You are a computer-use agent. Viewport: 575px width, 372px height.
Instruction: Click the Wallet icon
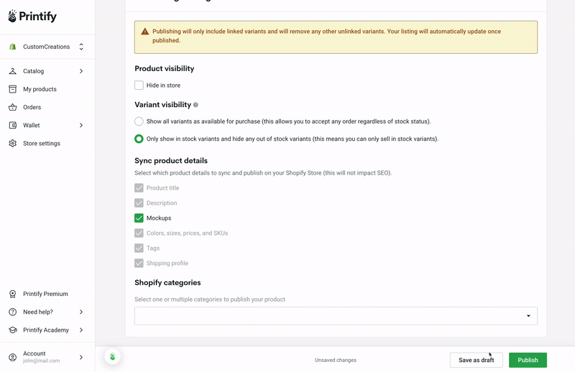pos(12,126)
